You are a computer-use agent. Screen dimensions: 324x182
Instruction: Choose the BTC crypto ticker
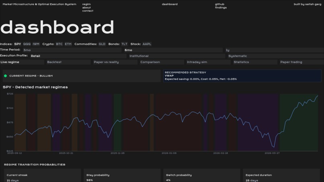[59, 44]
